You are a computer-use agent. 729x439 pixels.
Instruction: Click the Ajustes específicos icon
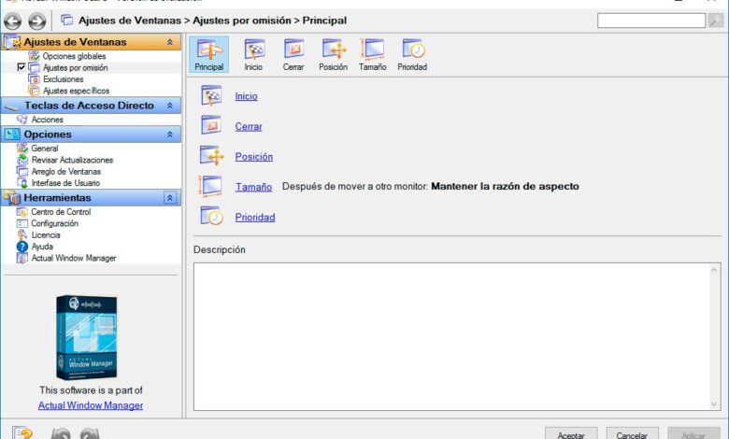coord(34,91)
